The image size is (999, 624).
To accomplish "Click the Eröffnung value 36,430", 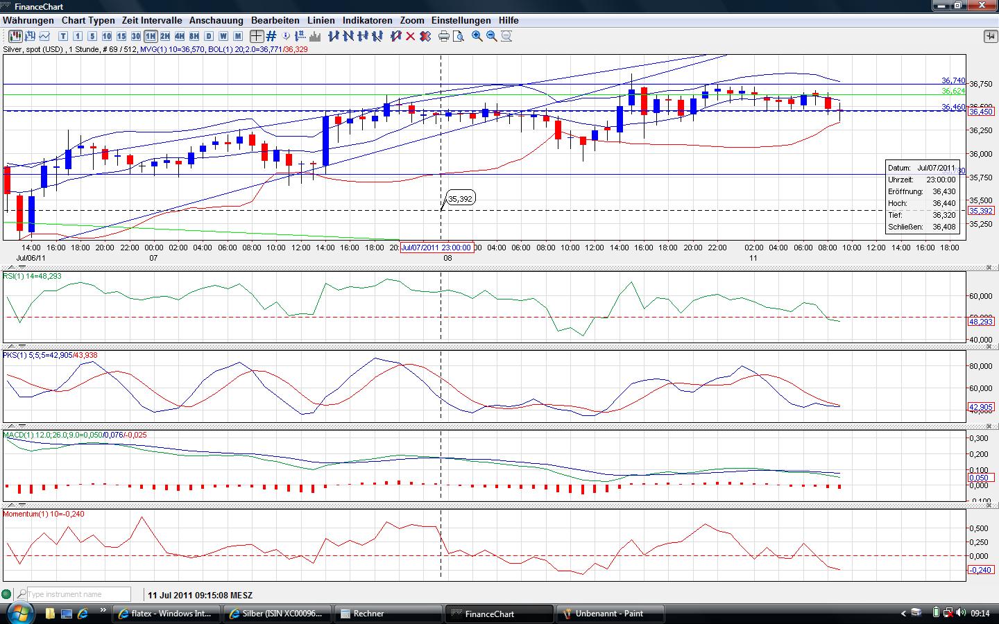I will (944, 191).
